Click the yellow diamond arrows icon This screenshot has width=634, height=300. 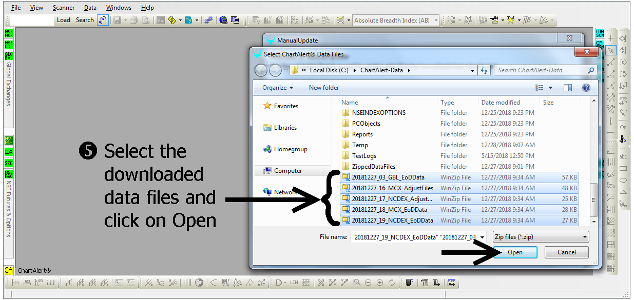172,20
